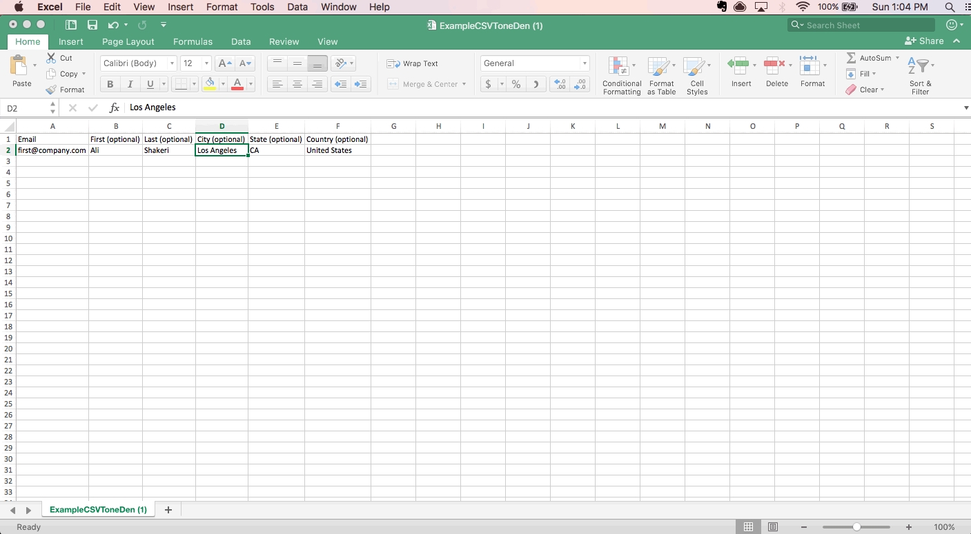The image size is (971, 534).
Task: Enable Wrap Text for cell
Action: click(413, 63)
